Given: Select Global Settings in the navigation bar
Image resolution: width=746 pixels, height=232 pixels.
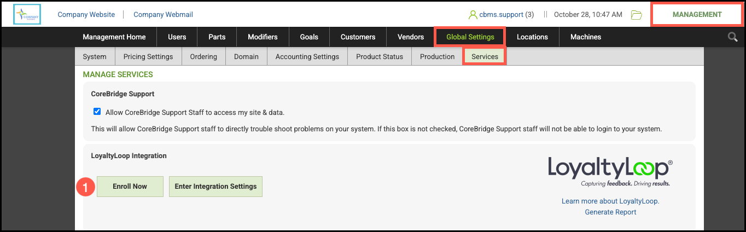Looking at the screenshot, I should tap(470, 37).
